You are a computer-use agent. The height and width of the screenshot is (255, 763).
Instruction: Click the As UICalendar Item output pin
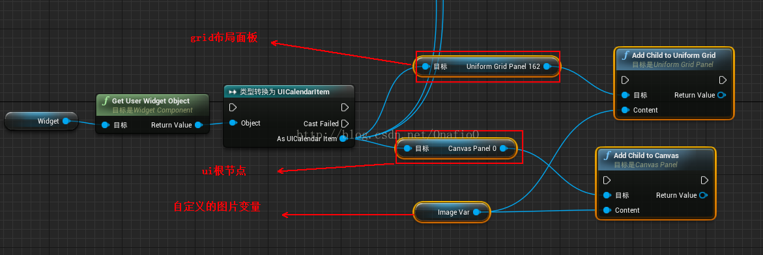point(343,139)
